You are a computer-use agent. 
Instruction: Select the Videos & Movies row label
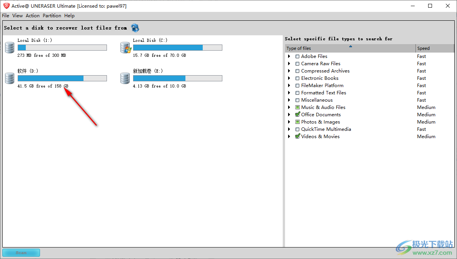coord(320,136)
